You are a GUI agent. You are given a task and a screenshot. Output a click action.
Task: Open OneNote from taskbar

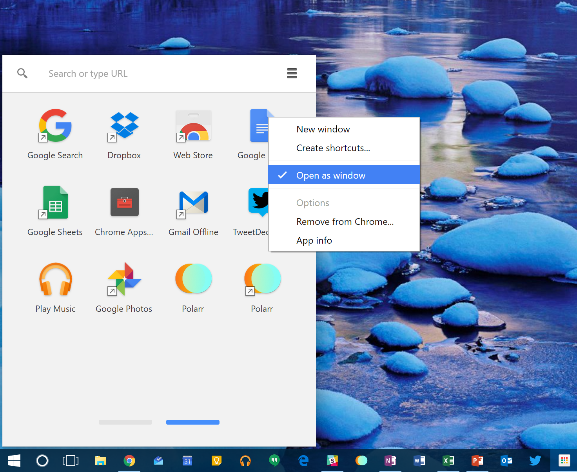tap(390, 461)
